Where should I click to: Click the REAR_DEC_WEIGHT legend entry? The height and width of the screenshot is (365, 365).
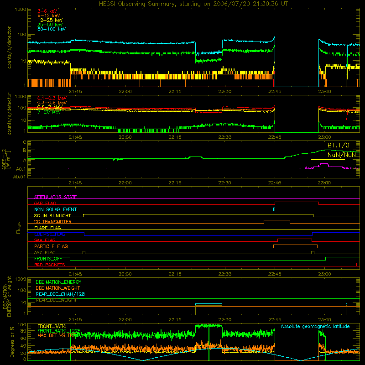[56, 300]
